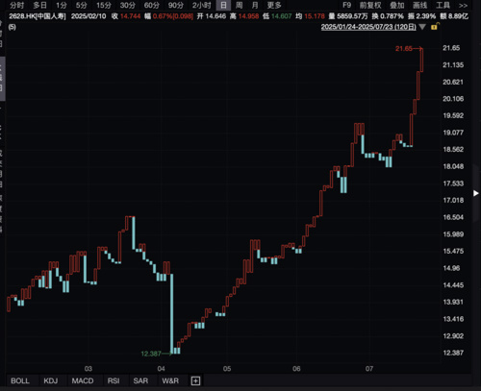Select the 15分 timeframe

(104, 5)
